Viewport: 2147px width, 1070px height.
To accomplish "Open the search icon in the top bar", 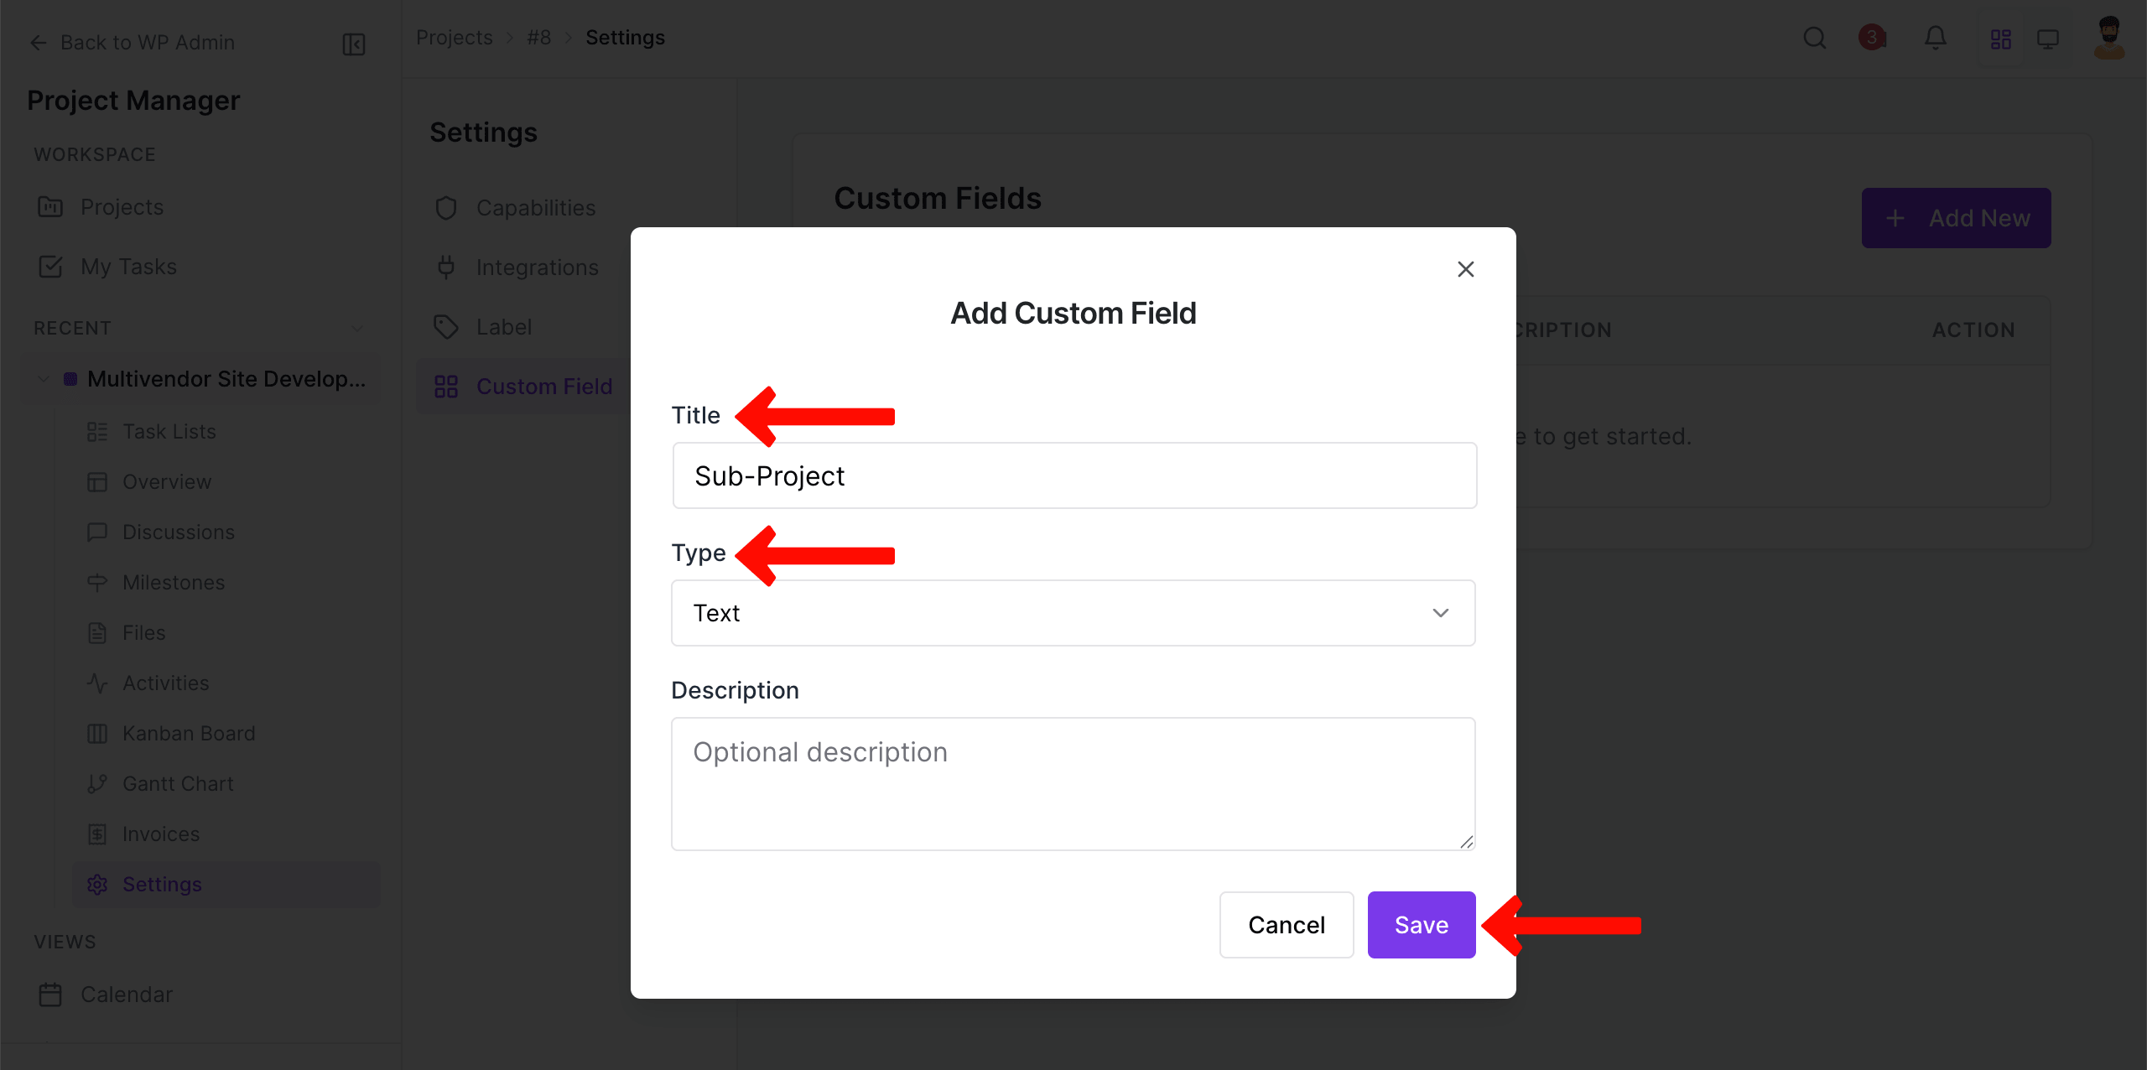I will pyautogui.click(x=1815, y=37).
